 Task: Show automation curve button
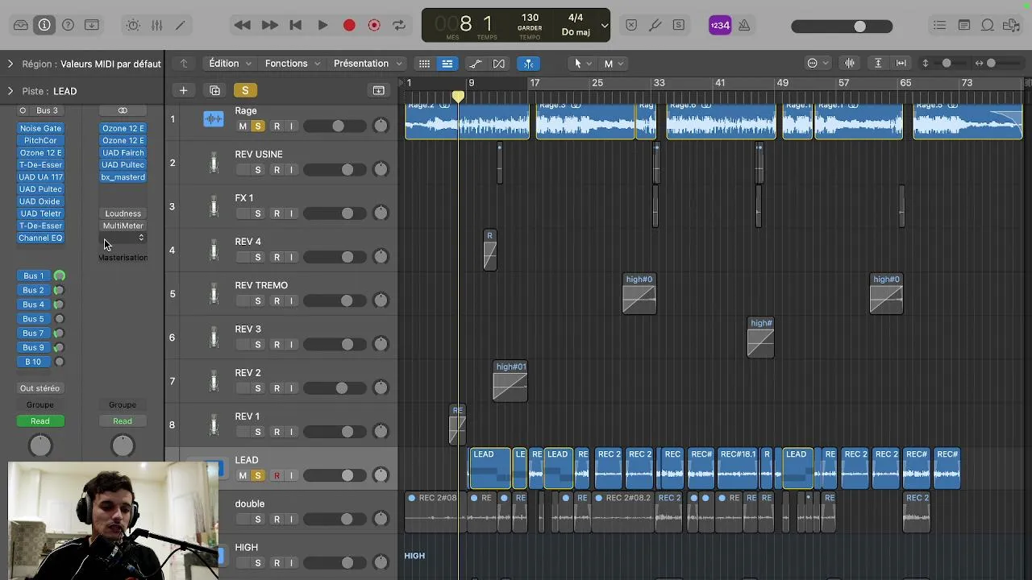pos(476,64)
